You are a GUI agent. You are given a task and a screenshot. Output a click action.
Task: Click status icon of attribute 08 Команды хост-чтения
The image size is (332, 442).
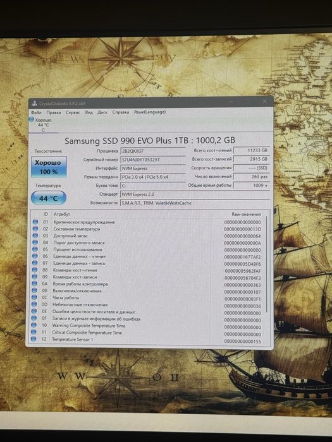[35, 270]
